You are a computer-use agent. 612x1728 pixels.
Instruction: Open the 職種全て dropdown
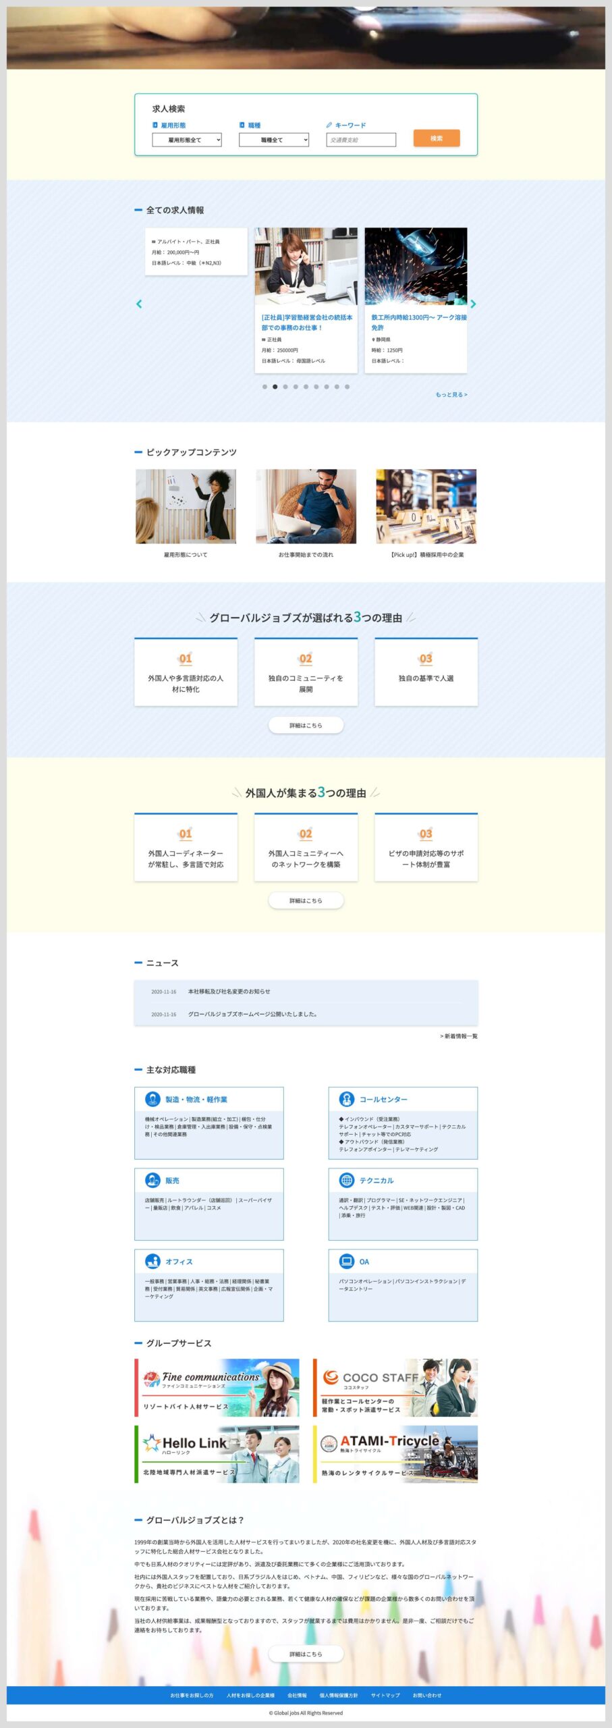[x=274, y=140]
